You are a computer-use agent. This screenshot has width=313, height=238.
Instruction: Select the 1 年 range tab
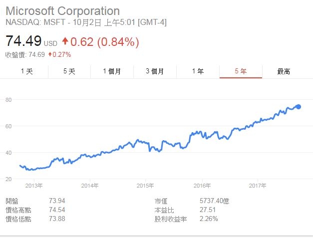pyautogui.click(x=198, y=71)
